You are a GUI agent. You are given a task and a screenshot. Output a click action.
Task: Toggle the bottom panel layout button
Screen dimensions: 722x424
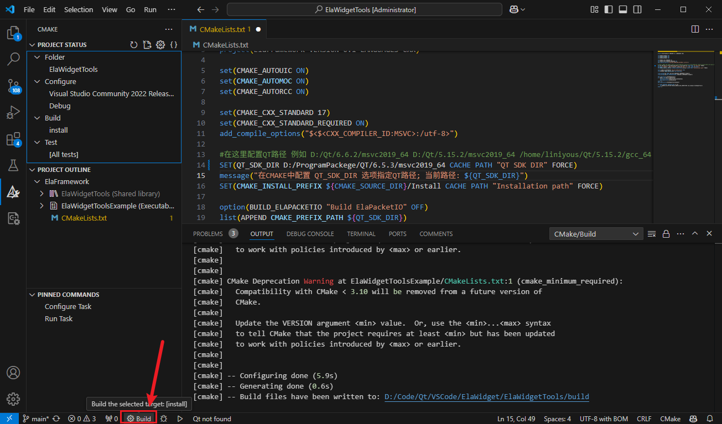[623, 9]
